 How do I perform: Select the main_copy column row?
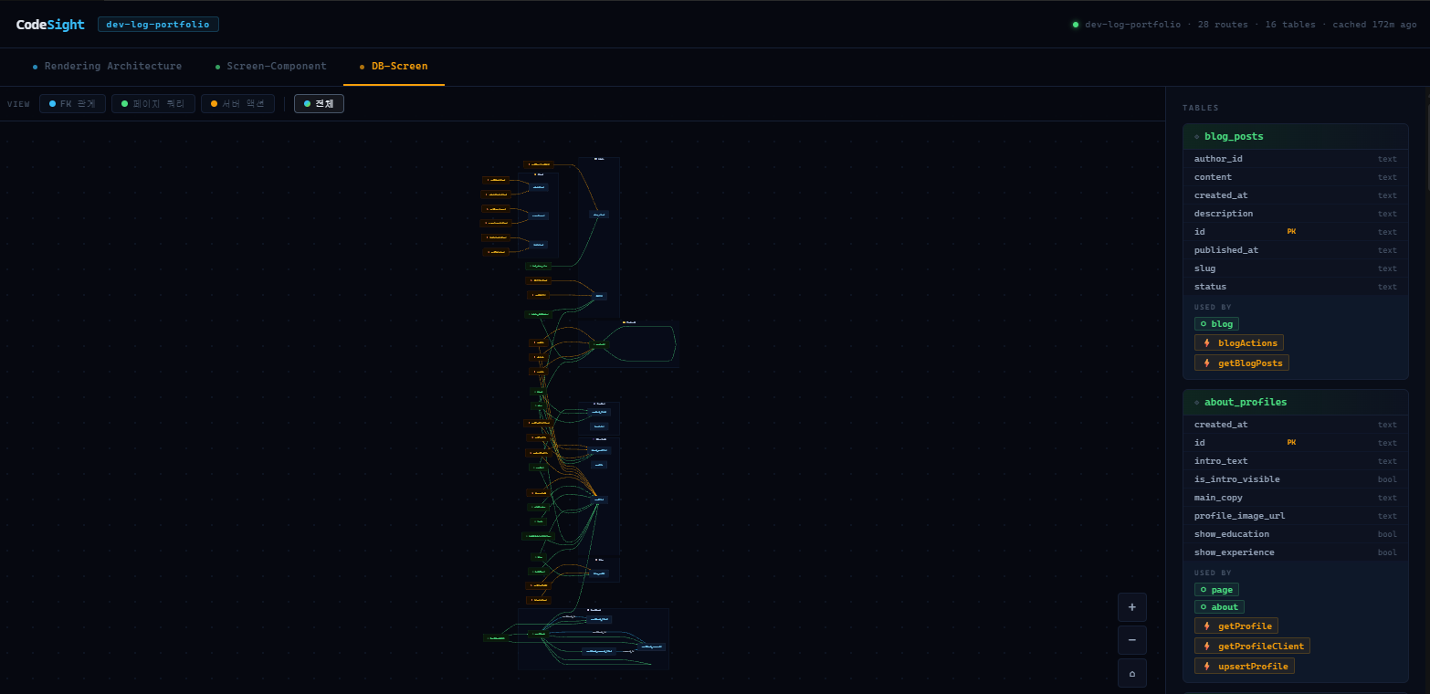click(x=1296, y=498)
